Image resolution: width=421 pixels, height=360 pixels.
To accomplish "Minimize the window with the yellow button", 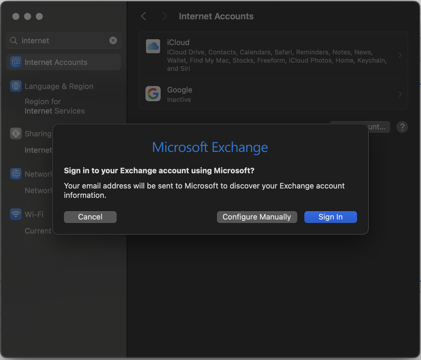I will coord(28,16).
